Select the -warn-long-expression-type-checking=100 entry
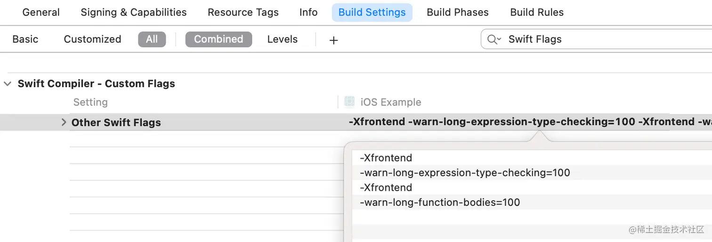The image size is (712, 242). (465, 173)
